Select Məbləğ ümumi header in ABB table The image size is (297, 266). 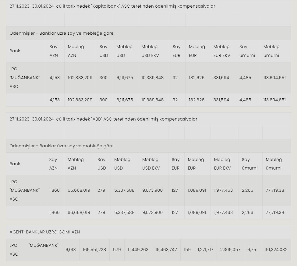coord(274,164)
